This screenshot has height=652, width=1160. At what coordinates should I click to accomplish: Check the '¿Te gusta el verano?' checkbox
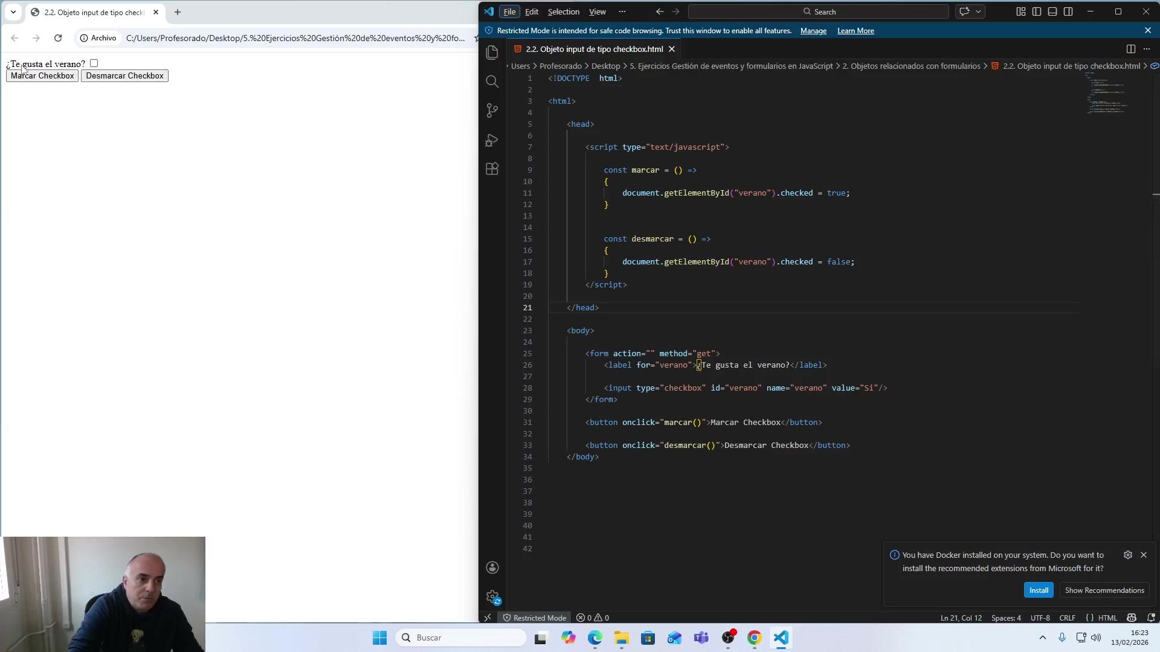[94, 63]
